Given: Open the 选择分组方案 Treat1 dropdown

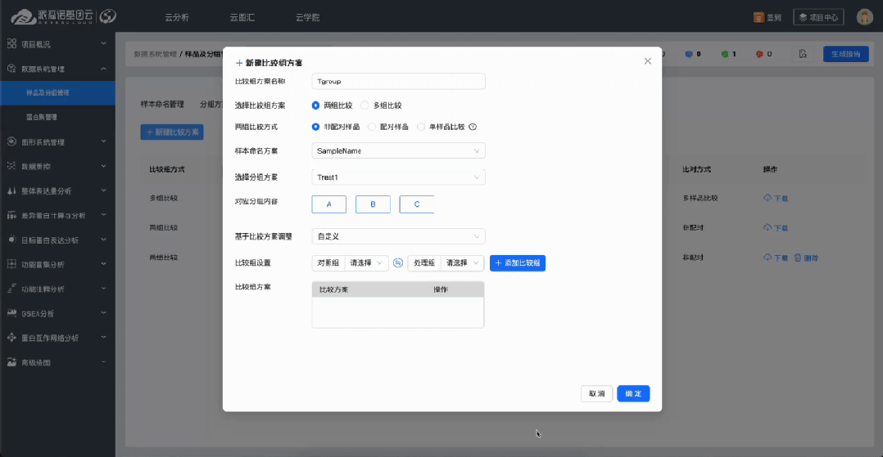Looking at the screenshot, I should click(x=398, y=177).
